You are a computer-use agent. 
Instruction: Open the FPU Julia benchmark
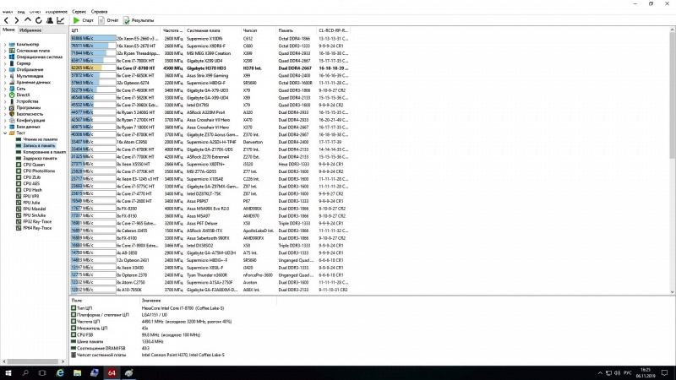tap(31, 203)
